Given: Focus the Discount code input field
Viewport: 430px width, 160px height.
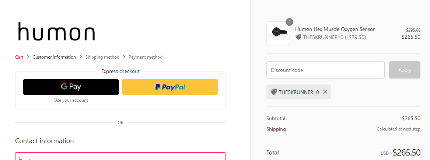Looking at the screenshot, I should pos(325,70).
